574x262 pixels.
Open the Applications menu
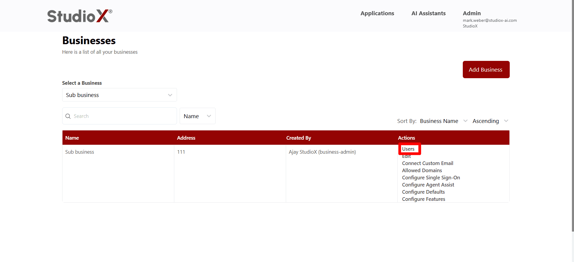[x=377, y=13]
